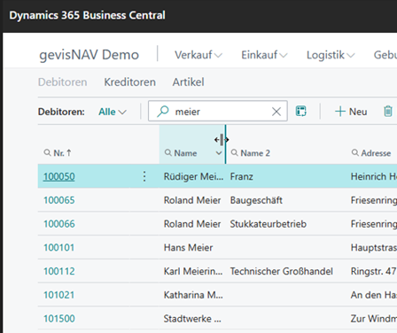Open debitor 100112 link

click(x=59, y=271)
